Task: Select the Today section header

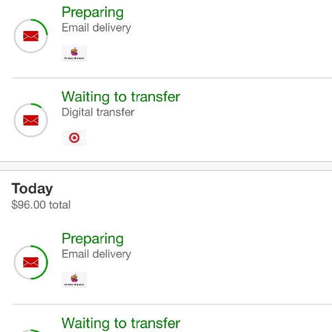Action: (x=32, y=189)
